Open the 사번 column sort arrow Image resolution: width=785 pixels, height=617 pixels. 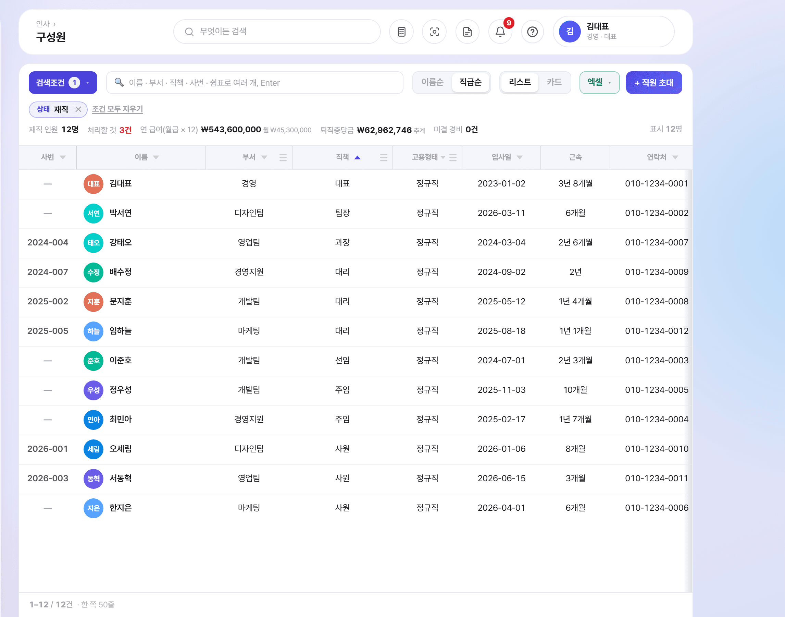coord(63,157)
